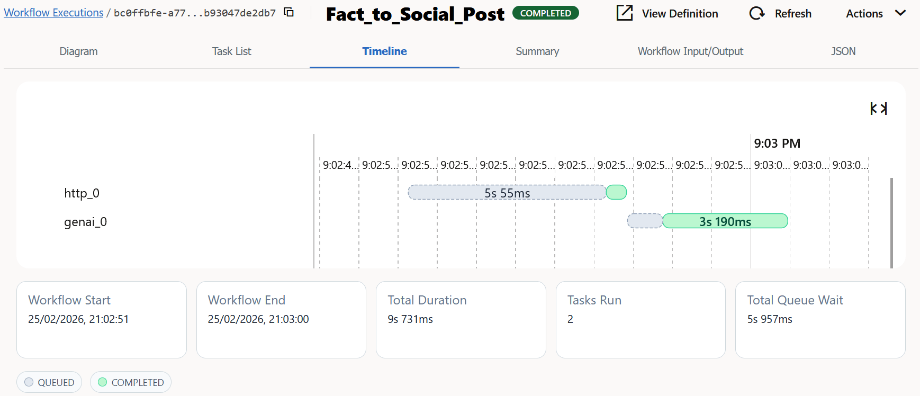Select the genai_0 queued grey segment
Viewport: 920px width, 396px height.
[645, 221]
